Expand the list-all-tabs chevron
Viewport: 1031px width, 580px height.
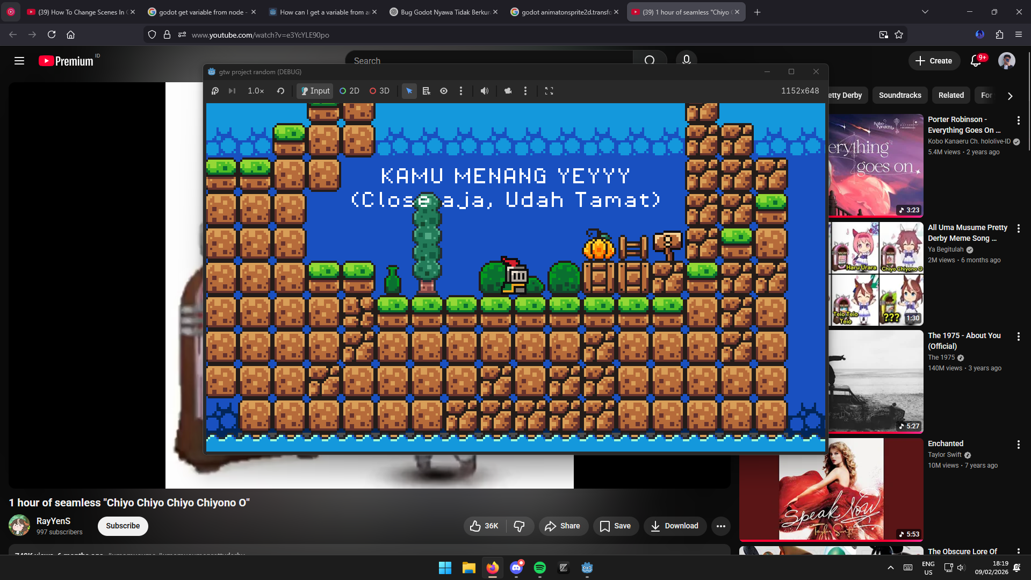tap(925, 12)
